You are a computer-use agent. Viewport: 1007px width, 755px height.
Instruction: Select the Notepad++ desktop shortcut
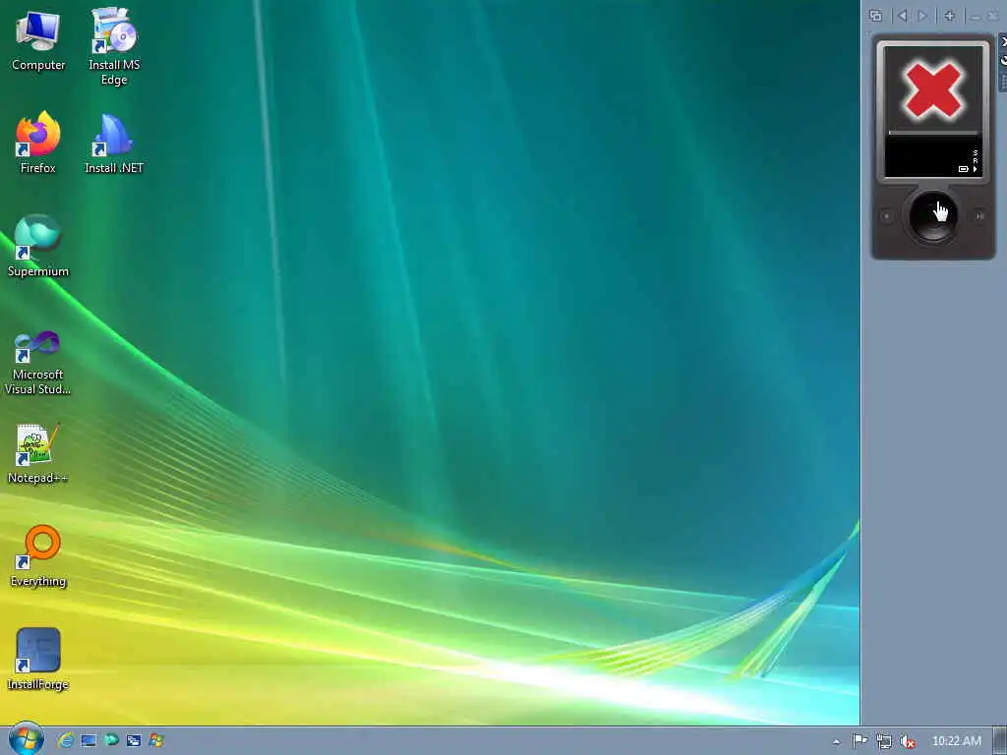point(38,453)
